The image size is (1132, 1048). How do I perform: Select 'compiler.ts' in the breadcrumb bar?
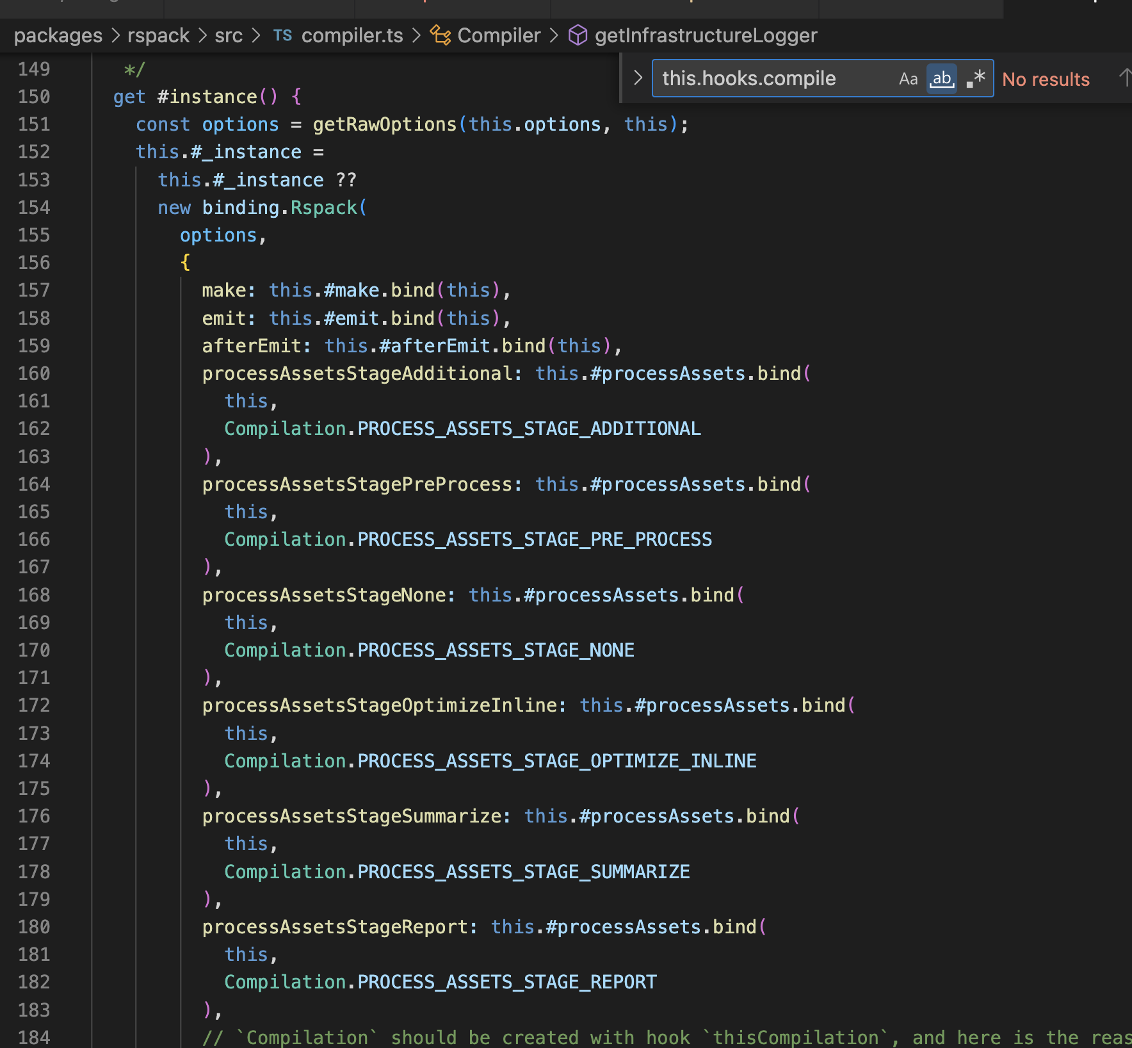pos(352,35)
